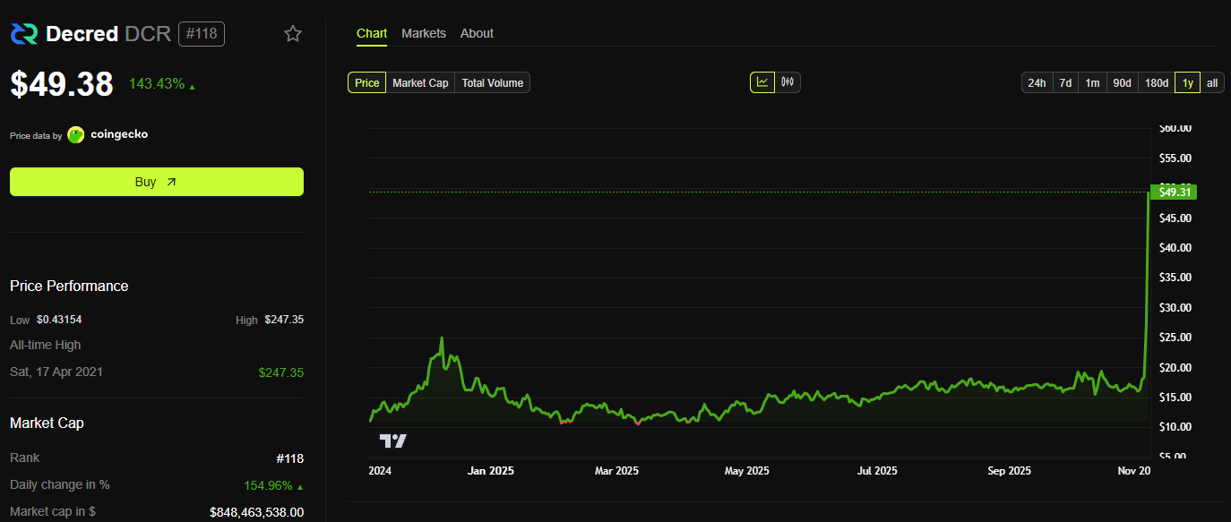
Task: Click the Decred logo
Action: [x=24, y=33]
